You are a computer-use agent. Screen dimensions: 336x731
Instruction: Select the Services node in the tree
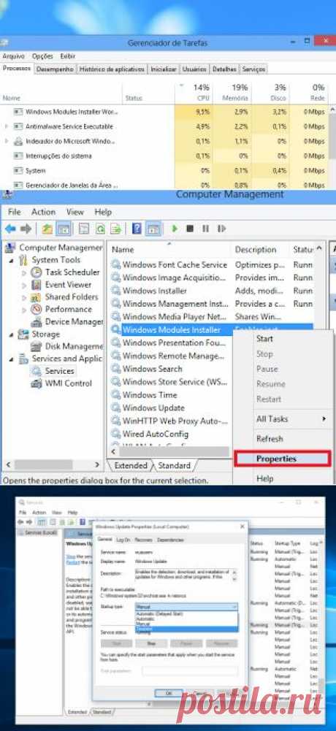[x=59, y=371]
